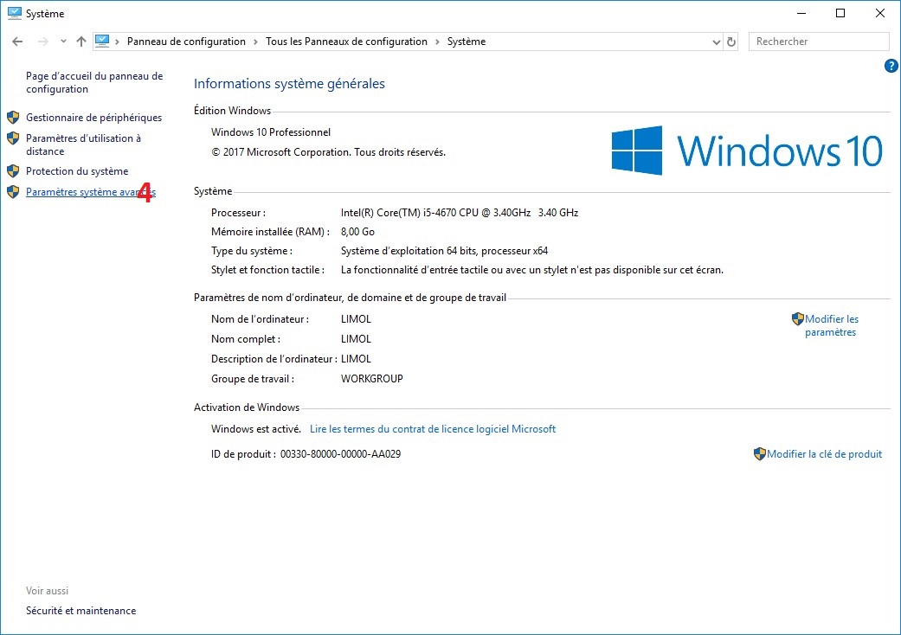Maximize the Système window

840,13
